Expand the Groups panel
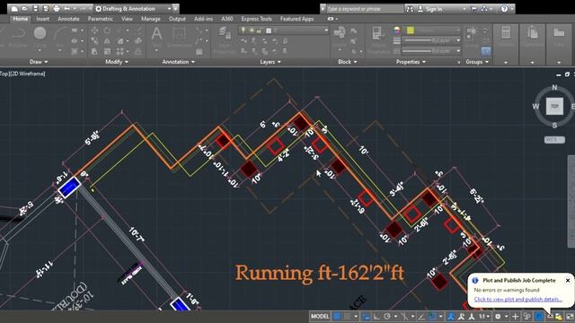The height and width of the screenshot is (323, 575). coord(477,62)
